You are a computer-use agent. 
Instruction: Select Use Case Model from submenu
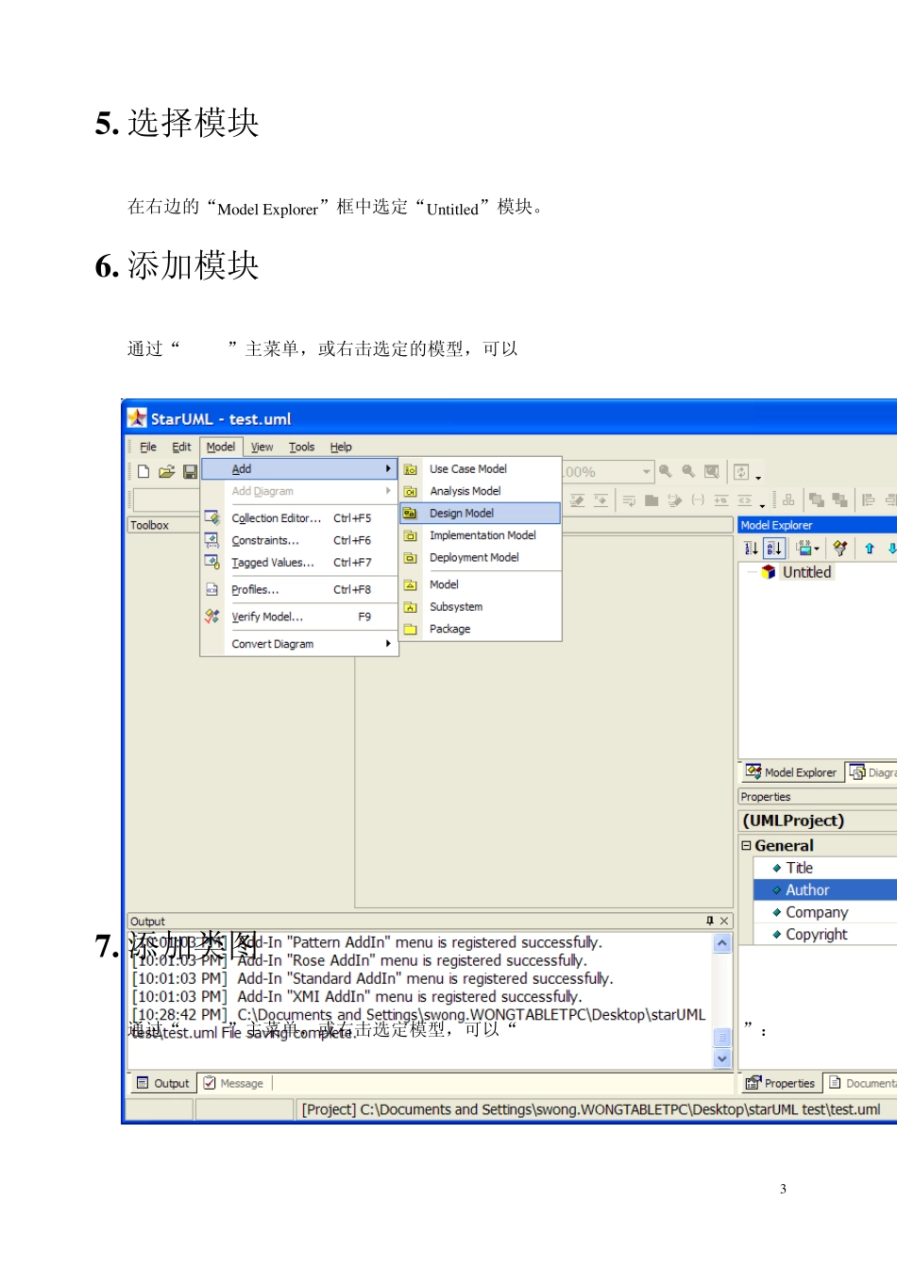coord(481,469)
